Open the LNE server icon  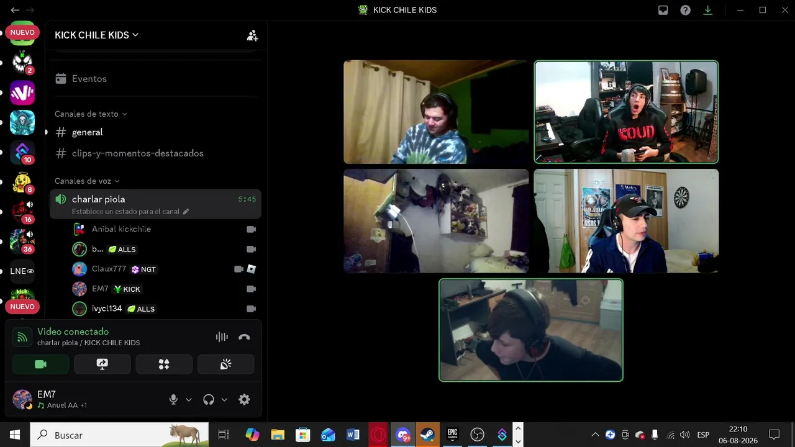[22, 271]
